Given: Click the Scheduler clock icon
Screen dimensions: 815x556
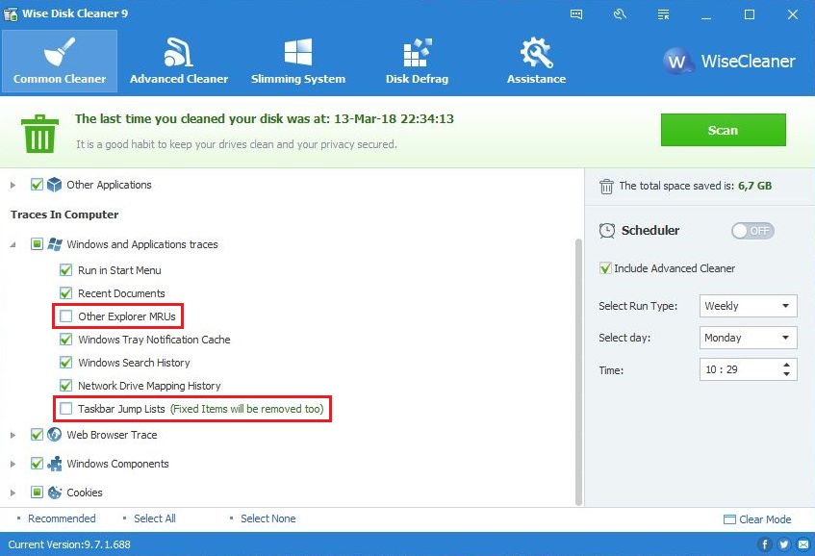Looking at the screenshot, I should tap(606, 230).
